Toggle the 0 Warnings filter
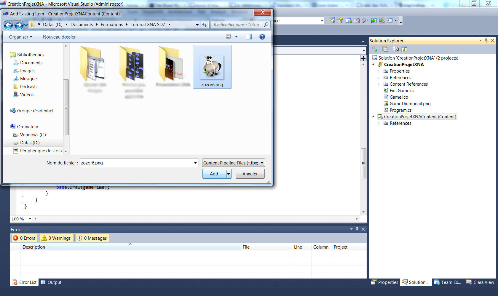 click(x=56, y=238)
